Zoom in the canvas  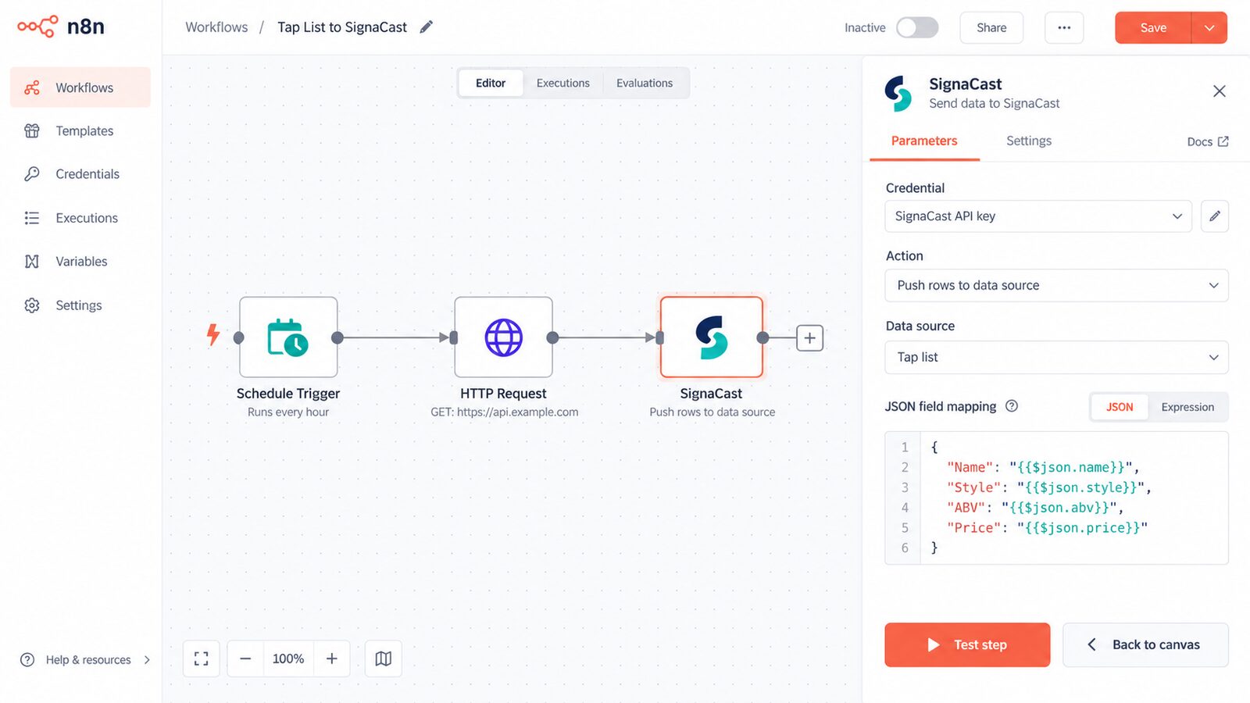point(332,658)
